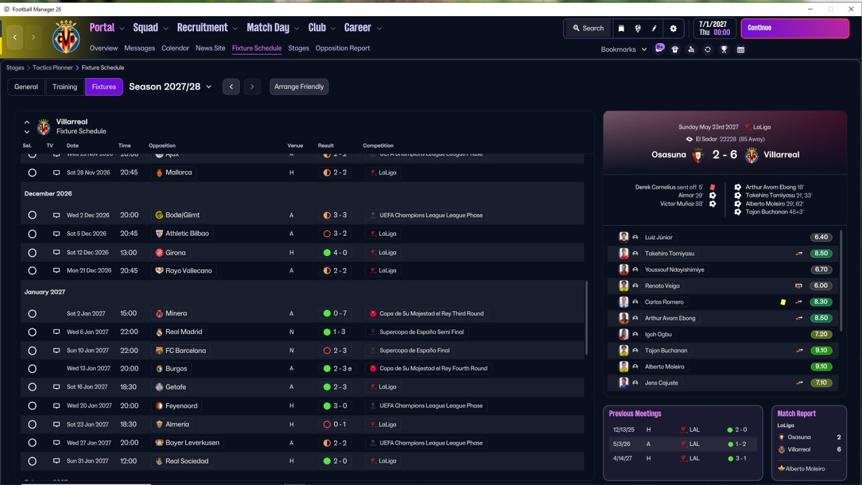The width and height of the screenshot is (862, 485).
Task: Click the Osasuna crest in the match summary
Action: point(698,155)
